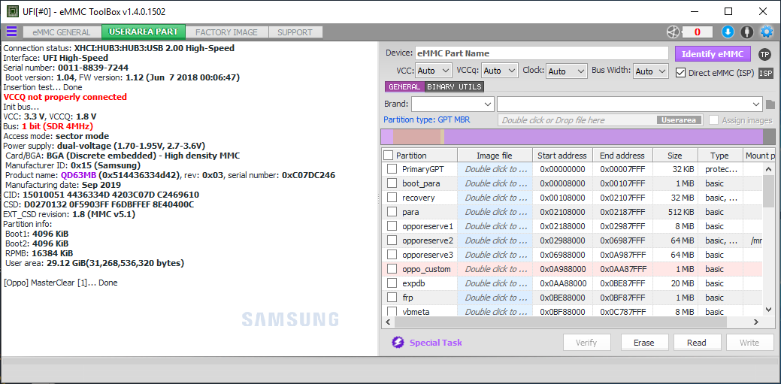This screenshot has width=781, height=384.
Task: Click the UFI app title icon
Action: [x=14, y=11]
